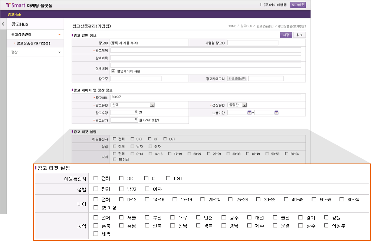
Task: Check the 경기 region checkbox
Action: coord(300,217)
